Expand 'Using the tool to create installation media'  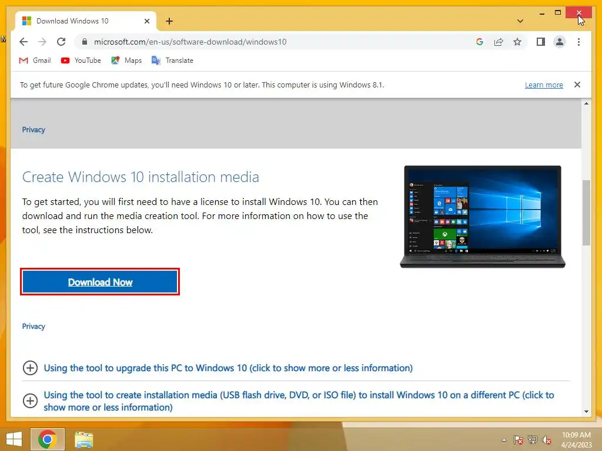pyautogui.click(x=299, y=401)
